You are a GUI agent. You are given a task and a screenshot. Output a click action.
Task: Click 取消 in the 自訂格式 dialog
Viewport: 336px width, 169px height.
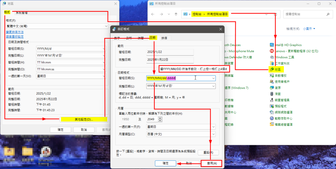pos(189,163)
